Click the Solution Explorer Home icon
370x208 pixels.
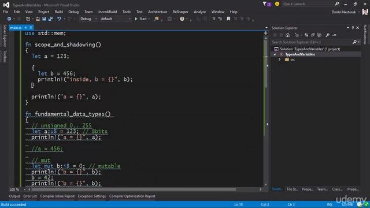[x=287, y=35]
